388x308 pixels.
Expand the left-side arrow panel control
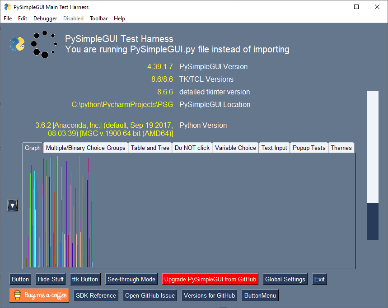click(x=12, y=205)
